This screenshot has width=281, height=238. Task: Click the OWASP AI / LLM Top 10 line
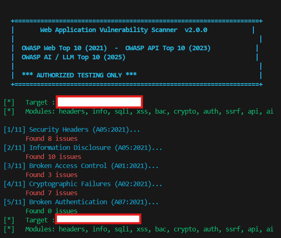coord(73,57)
